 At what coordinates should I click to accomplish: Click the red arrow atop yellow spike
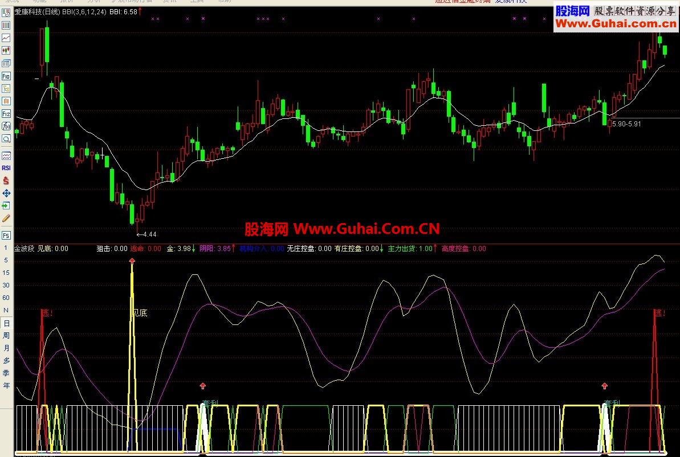(132, 260)
